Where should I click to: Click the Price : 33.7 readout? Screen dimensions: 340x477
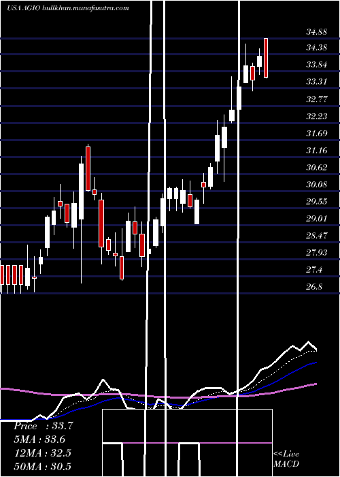pos(44,426)
